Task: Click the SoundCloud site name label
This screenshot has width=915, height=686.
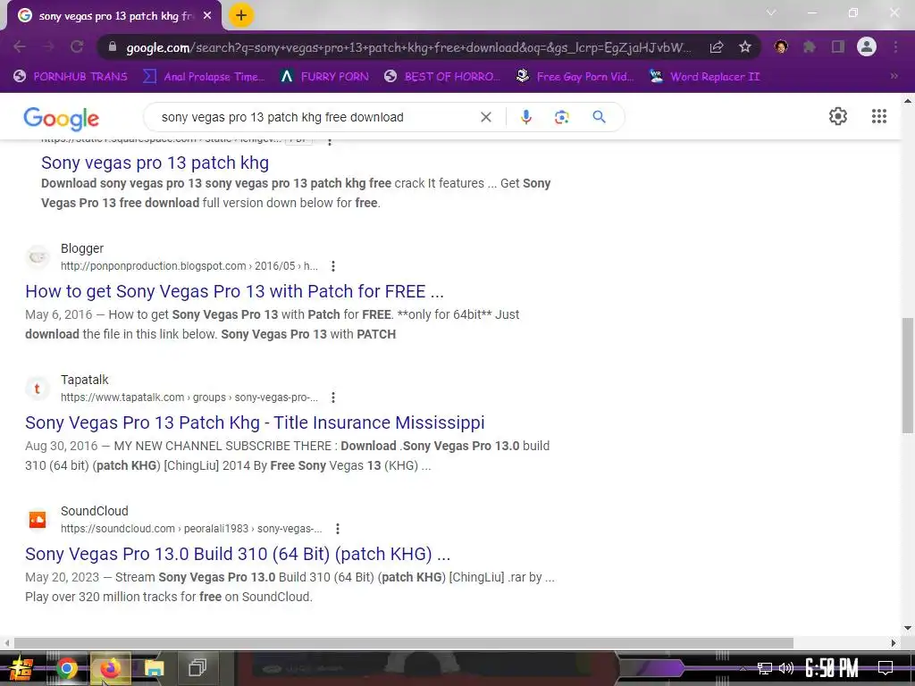Action: 95,511
